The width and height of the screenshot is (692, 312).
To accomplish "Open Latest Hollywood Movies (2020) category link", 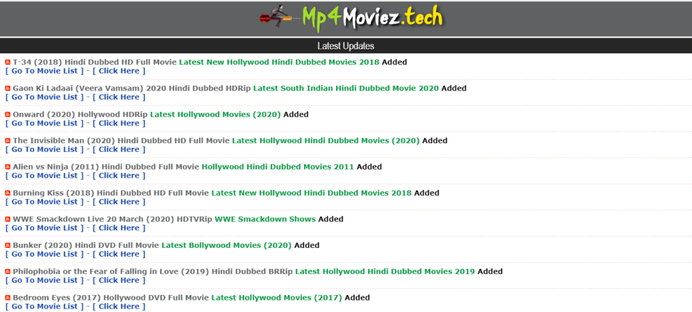I will coord(216,114).
